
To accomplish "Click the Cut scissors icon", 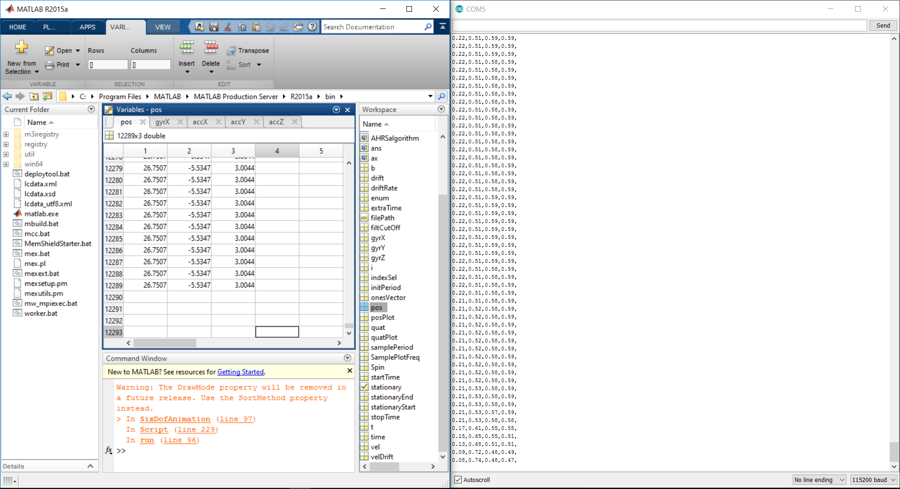I will pyautogui.click(x=228, y=27).
